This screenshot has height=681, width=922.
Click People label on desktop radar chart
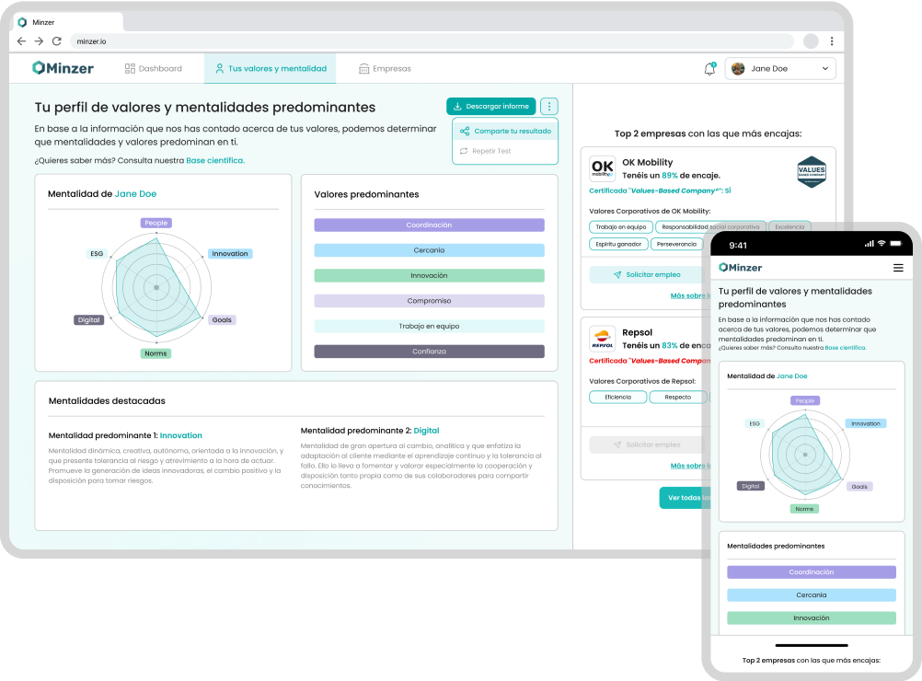click(156, 223)
